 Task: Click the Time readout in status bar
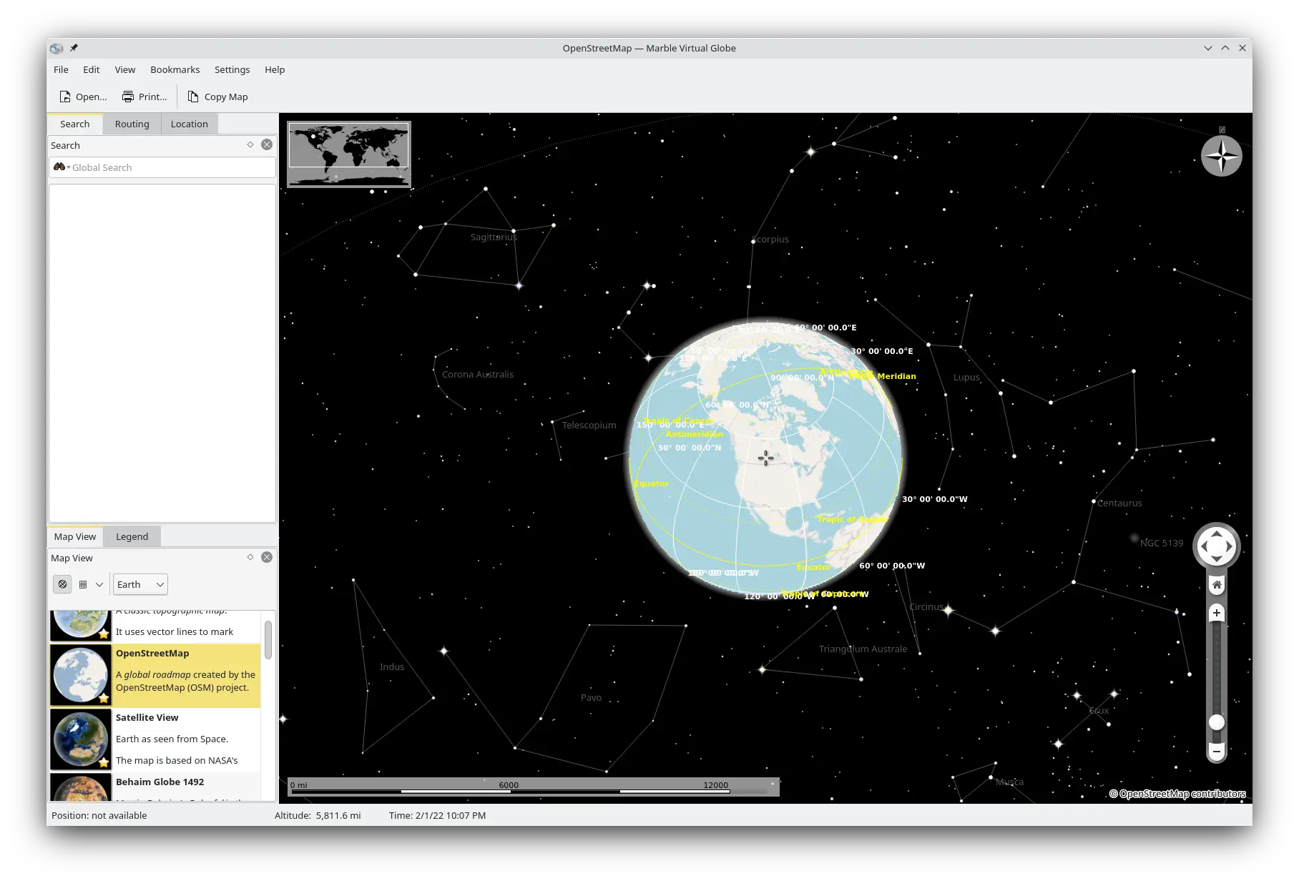[437, 815]
